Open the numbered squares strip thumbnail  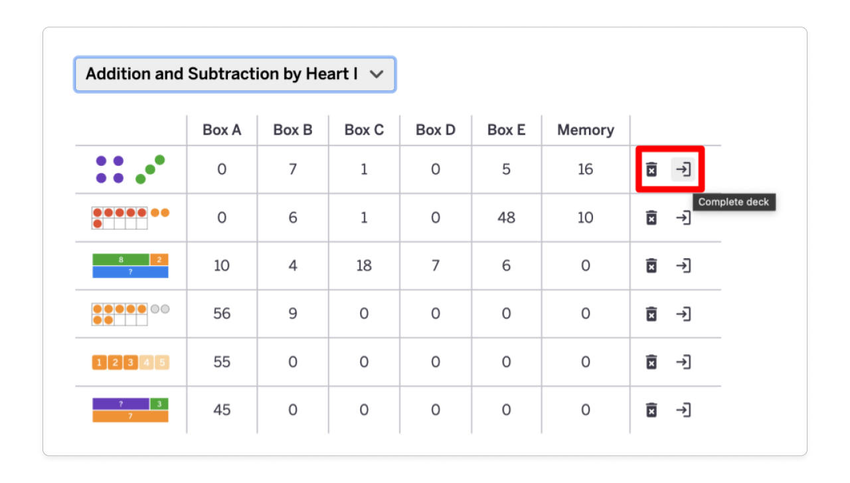[x=129, y=362]
